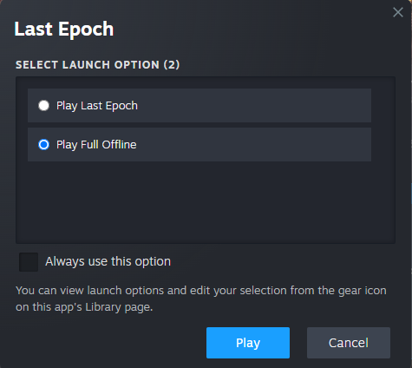Select the Play Full Offline radio button

(44, 144)
